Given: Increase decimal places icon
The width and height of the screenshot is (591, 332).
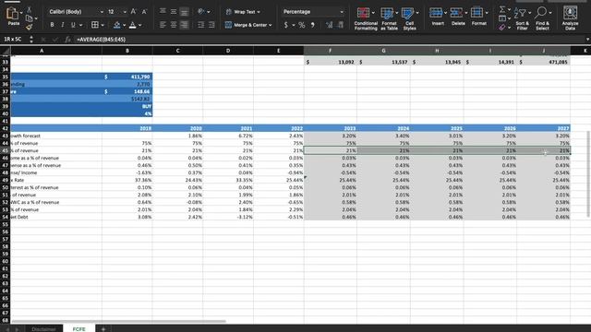Looking at the screenshot, I should 329,25.
